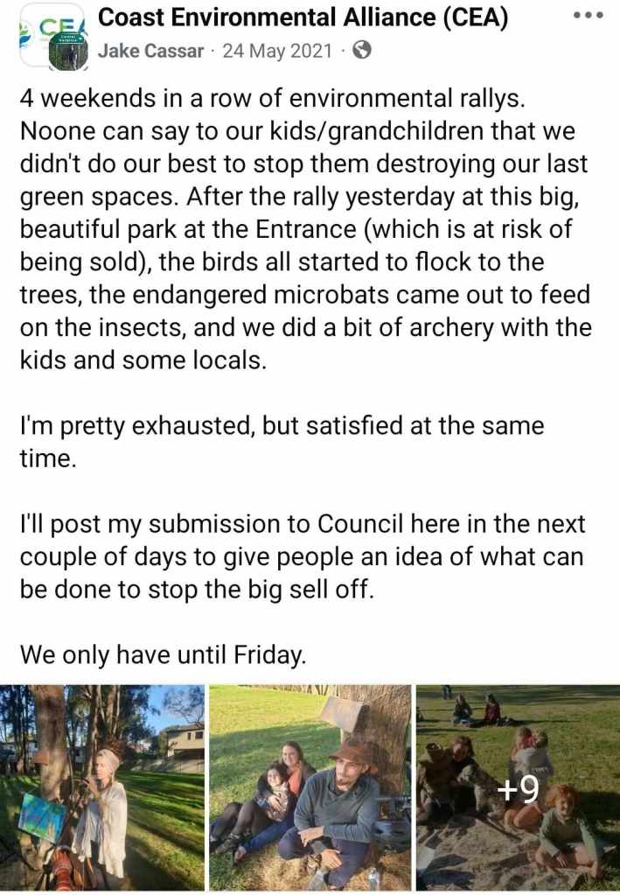Click the colorful canvas painting in first photo

[42, 815]
